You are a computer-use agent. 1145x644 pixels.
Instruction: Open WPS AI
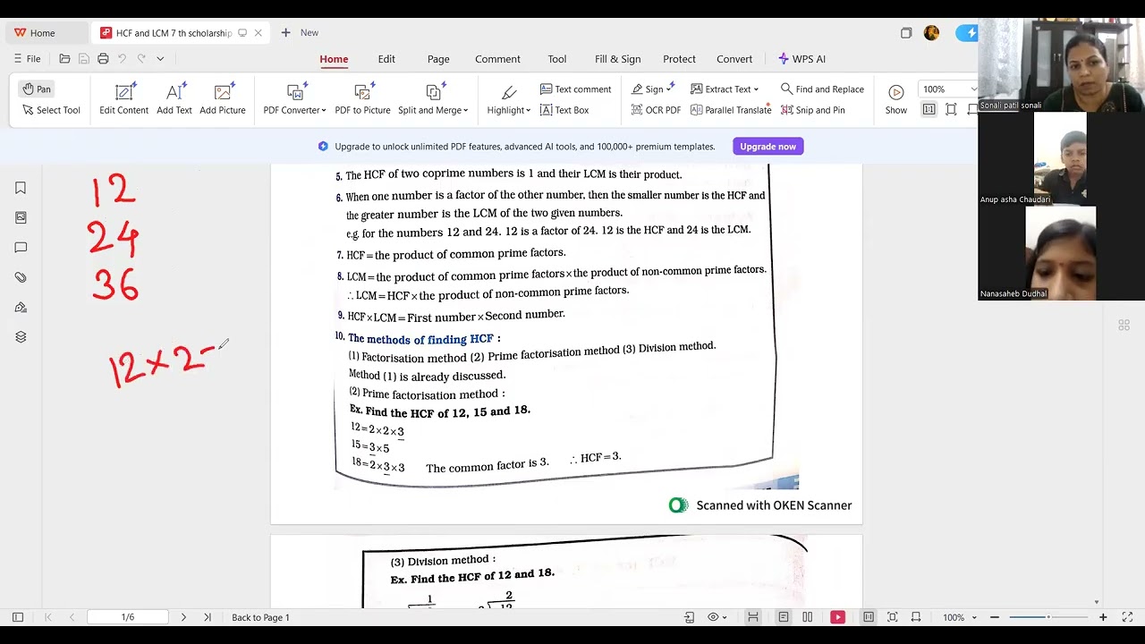[801, 59]
